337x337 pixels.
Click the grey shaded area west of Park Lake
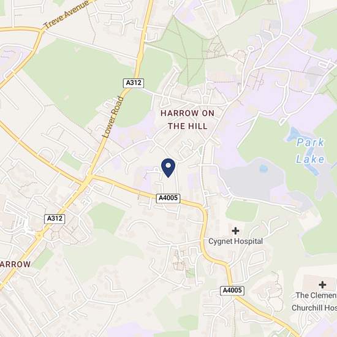[251, 180]
